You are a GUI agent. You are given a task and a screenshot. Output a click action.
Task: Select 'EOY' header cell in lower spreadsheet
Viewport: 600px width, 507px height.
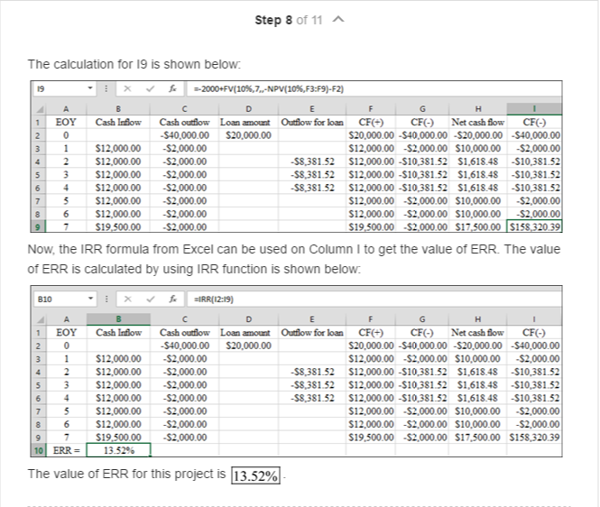(66, 333)
